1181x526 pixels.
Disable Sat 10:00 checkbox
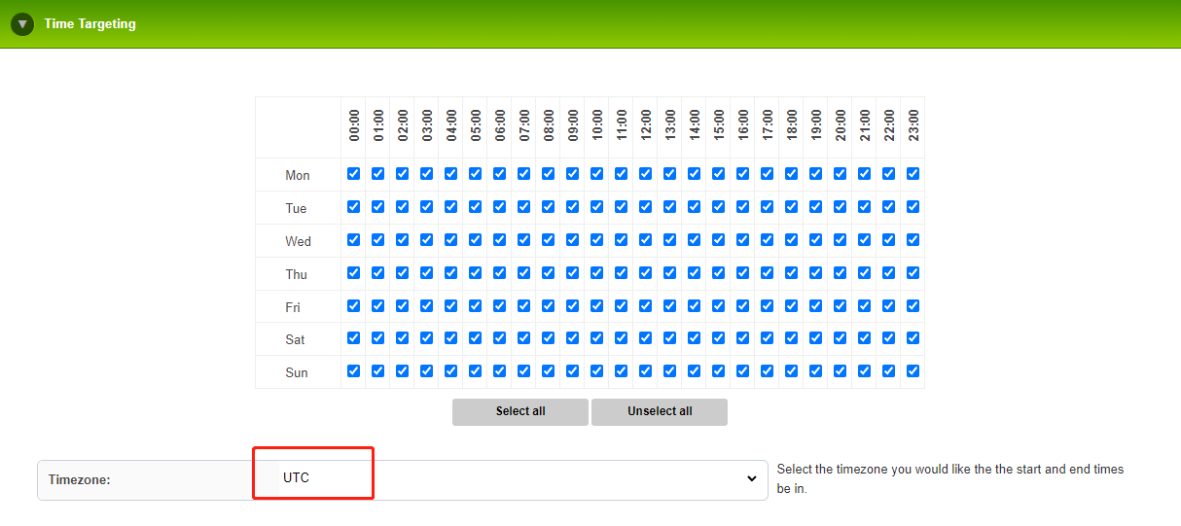[596, 338]
